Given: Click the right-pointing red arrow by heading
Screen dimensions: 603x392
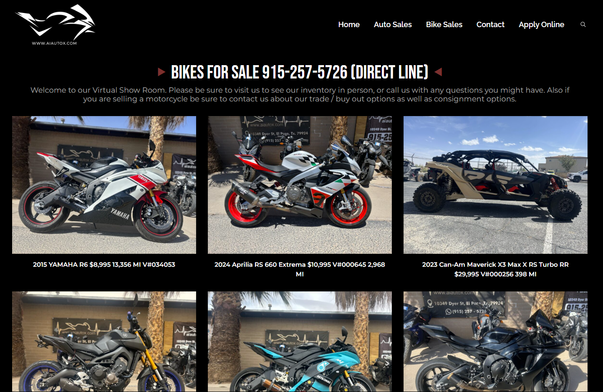Looking at the screenshot, I should [x=161, y=72].
